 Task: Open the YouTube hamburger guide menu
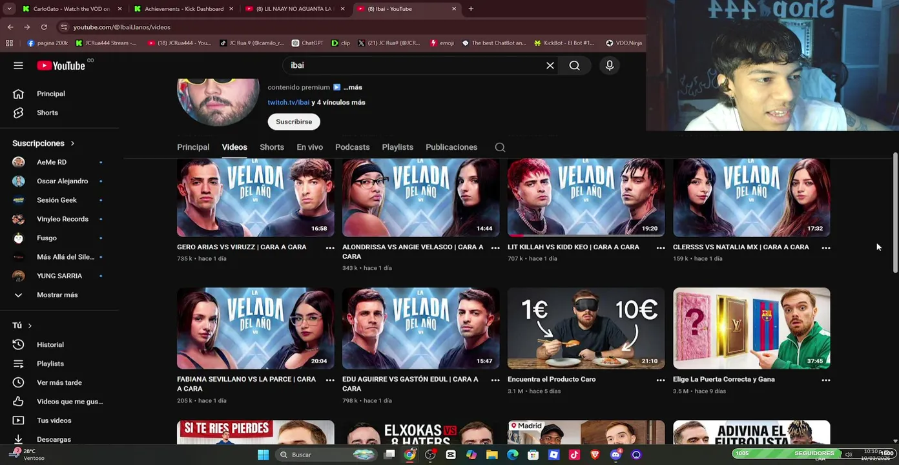(18, 65)
